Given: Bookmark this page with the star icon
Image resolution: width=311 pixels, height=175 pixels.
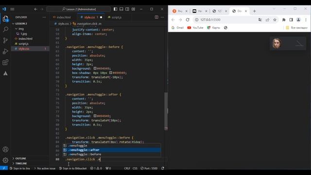Looking at the screenshot, I should click(275, 19).
